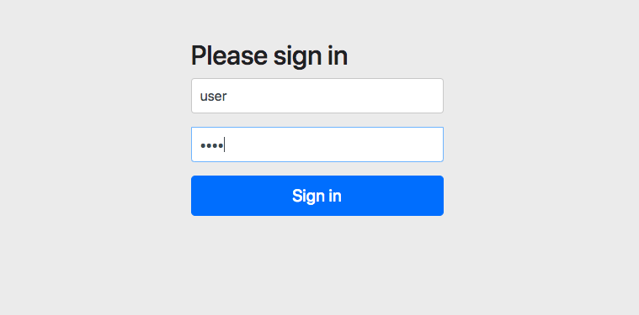The width and height of the screenshot is (639, 315).
Task: Select the second input box above Sign in
Action: click(317, 144)
